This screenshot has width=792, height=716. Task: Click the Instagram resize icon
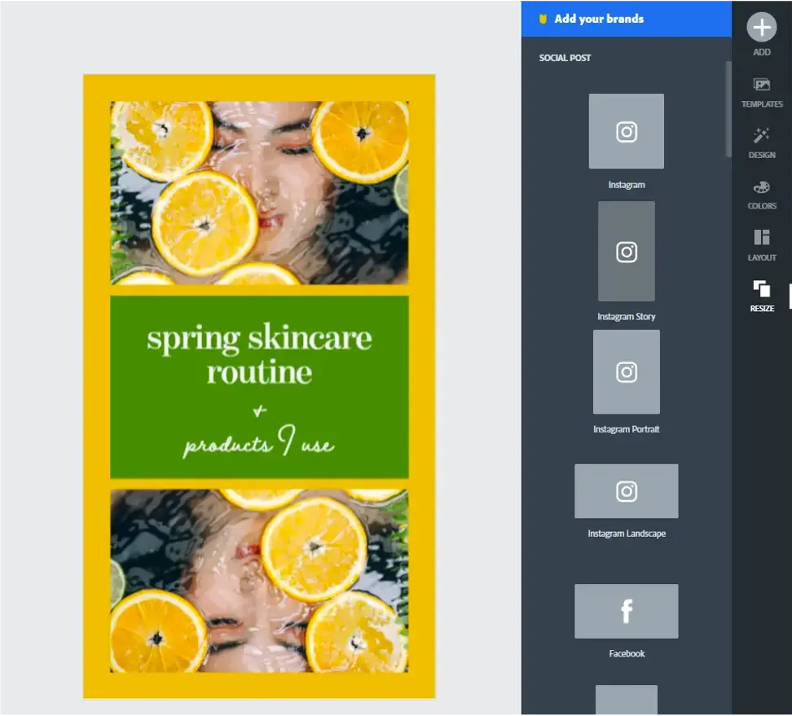click(626, 131)
